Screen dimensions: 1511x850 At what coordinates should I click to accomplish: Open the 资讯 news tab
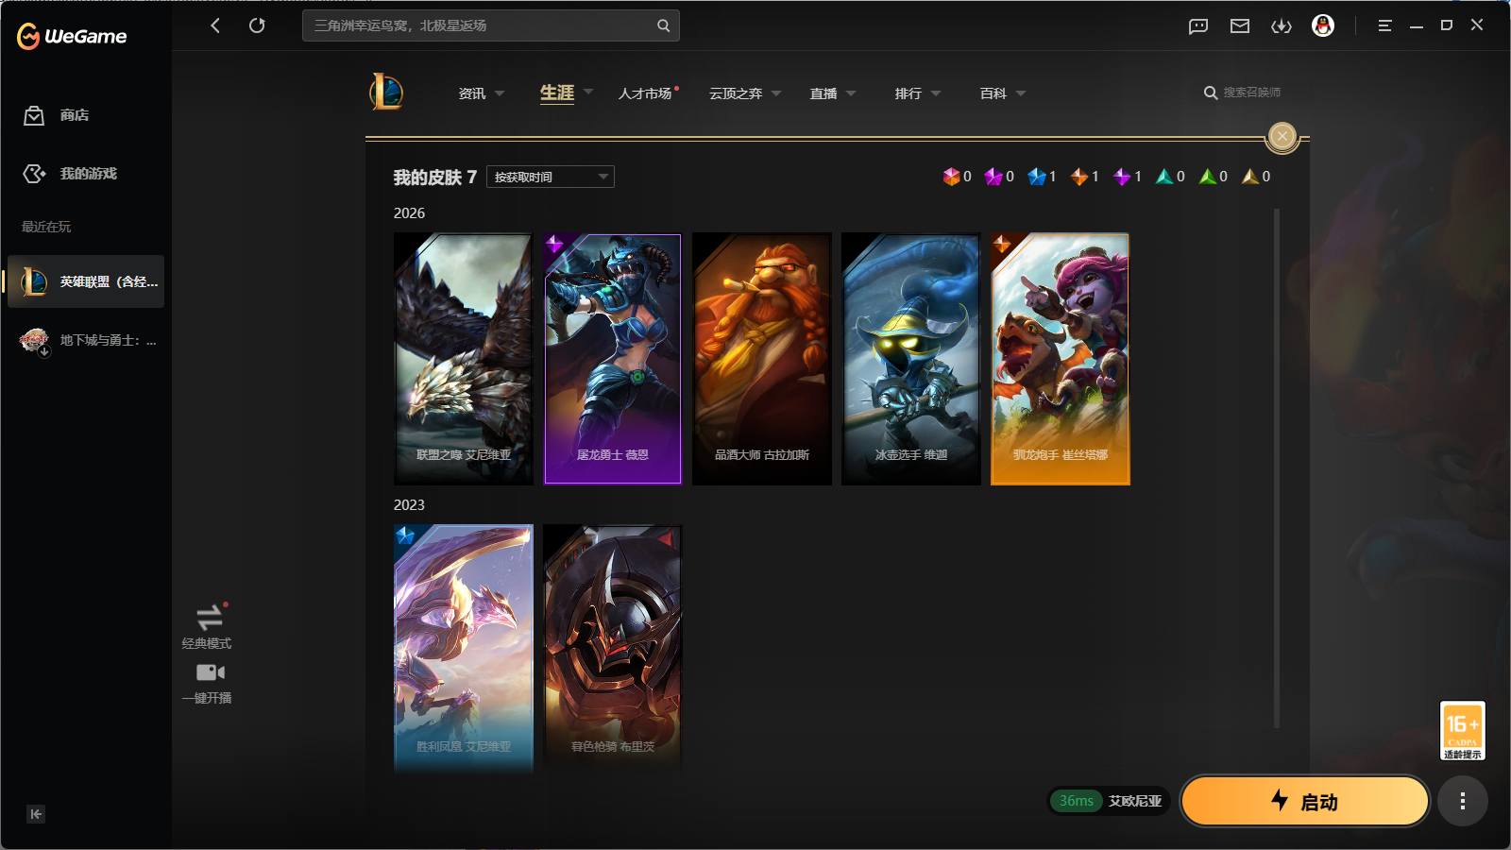472,93
